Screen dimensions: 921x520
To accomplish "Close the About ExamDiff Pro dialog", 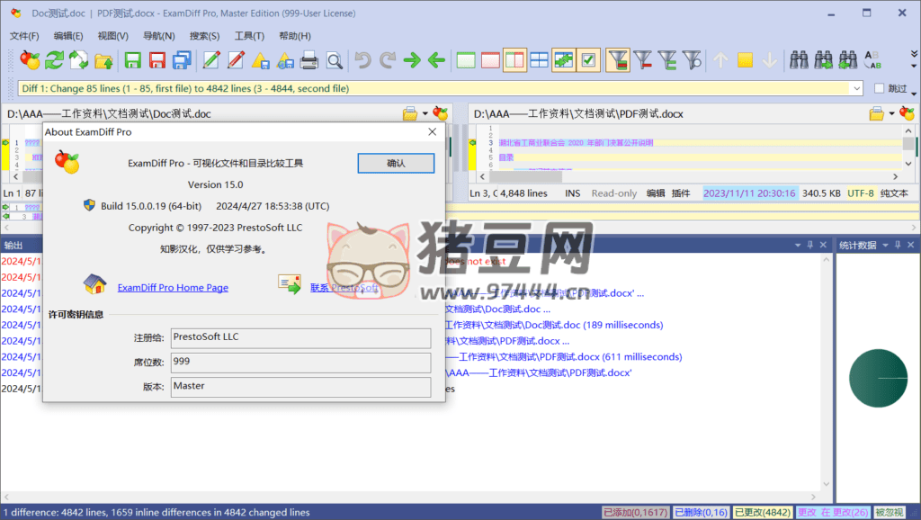I will pyautogui.click(x=433, y=131).
